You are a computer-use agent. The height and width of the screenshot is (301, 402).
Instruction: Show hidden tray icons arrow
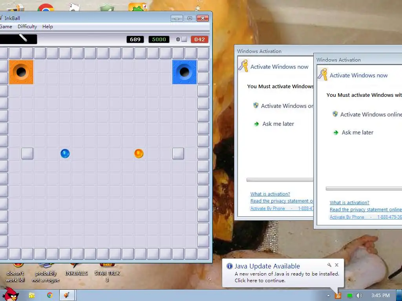click(x=328, y=296)
